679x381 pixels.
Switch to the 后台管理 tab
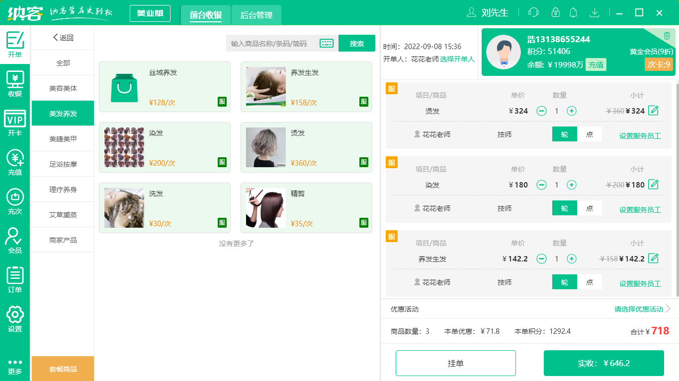256,15
